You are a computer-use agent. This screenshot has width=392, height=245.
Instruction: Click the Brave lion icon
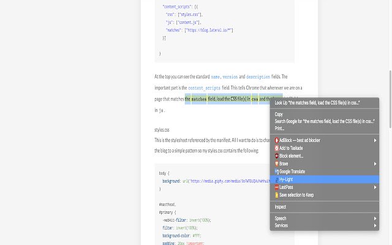click(x=276, y=164)
